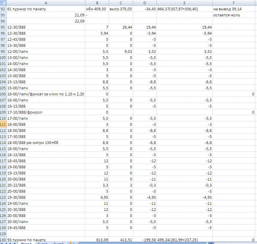Click cell '12-00/пати'

46,51
